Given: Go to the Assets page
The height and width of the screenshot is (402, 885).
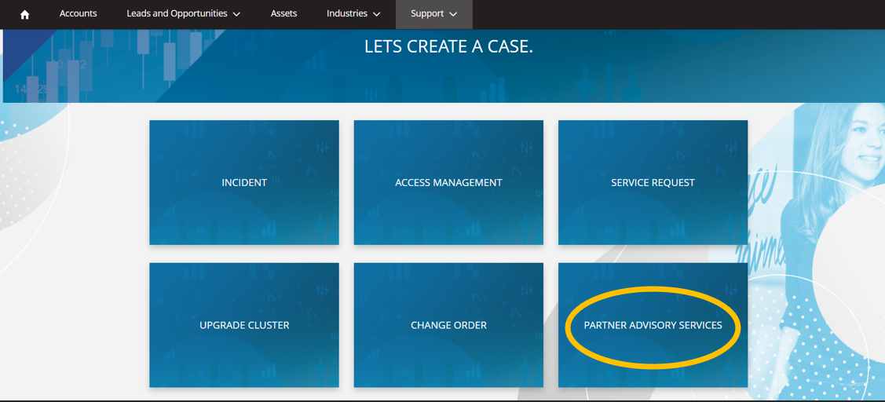Looking at the screenshot, I should 283,13.
